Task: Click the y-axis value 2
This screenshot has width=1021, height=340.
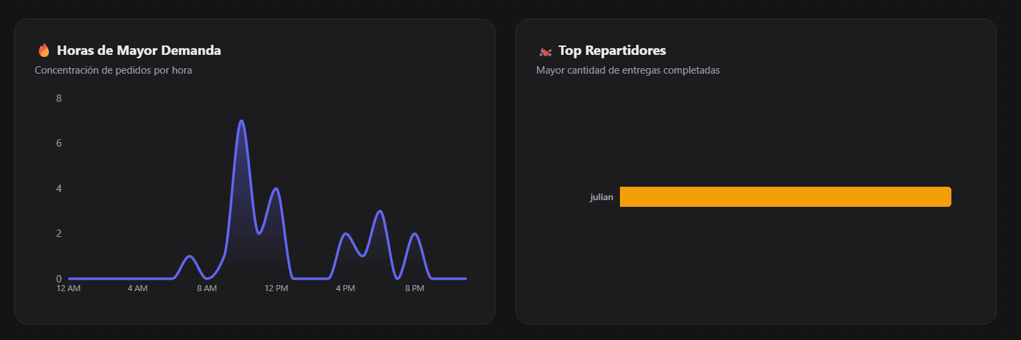Action: pos(59,234)
